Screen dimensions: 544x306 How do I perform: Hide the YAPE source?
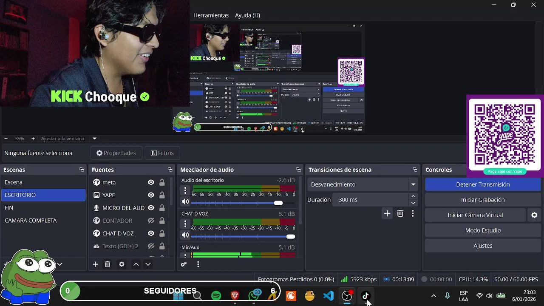(x=151, y=195)
